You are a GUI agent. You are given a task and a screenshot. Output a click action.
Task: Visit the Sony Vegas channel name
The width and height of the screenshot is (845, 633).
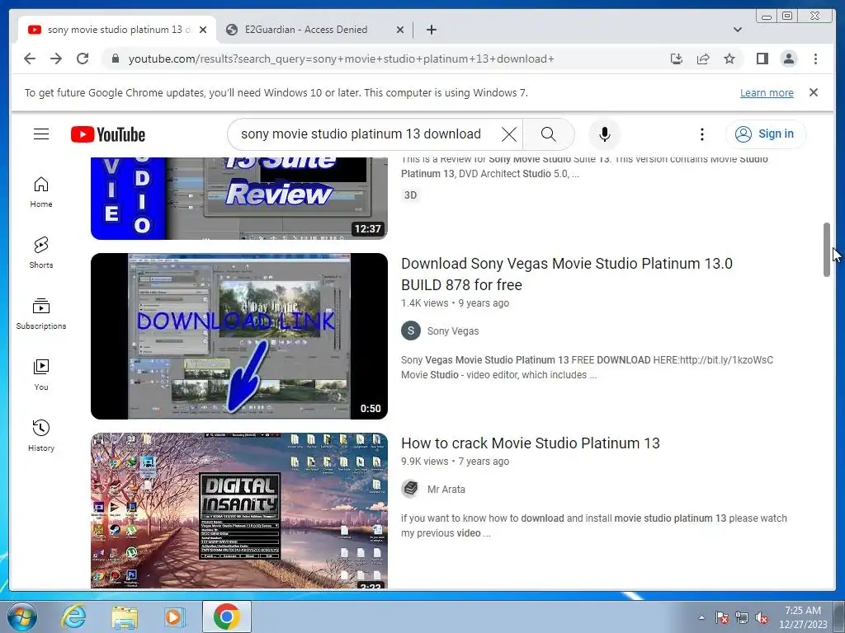pos(453,331)
